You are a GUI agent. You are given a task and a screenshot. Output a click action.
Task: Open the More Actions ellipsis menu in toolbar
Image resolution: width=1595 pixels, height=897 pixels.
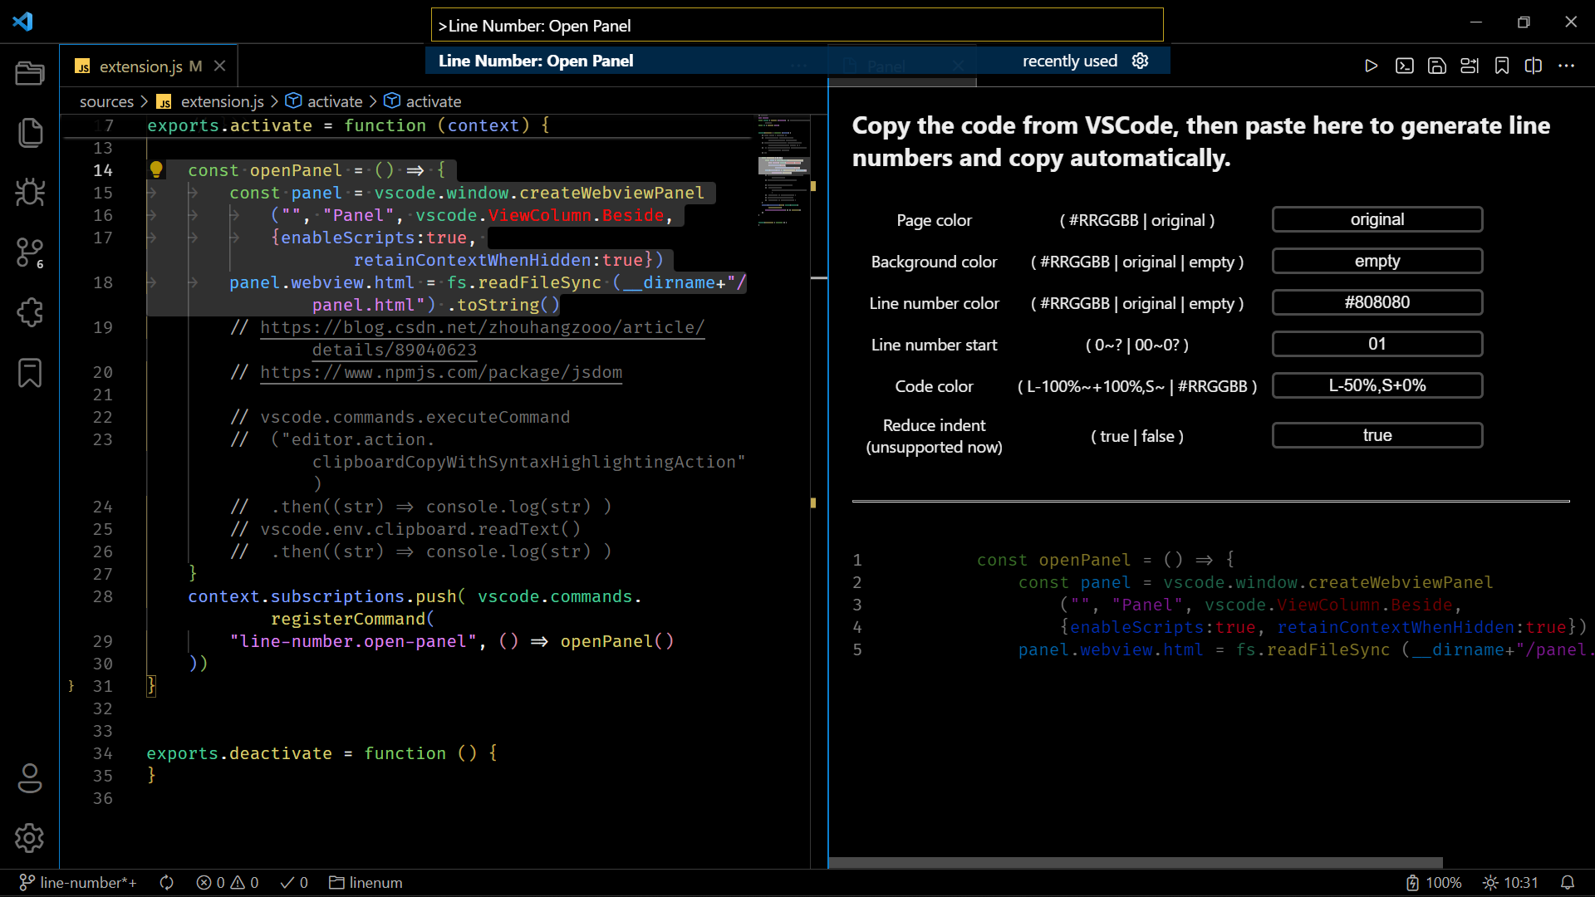(x=1566, y=66)
